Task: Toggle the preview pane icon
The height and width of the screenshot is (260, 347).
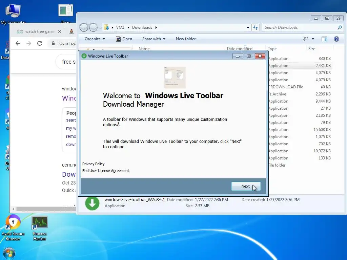Action: (x=324, y=39)
